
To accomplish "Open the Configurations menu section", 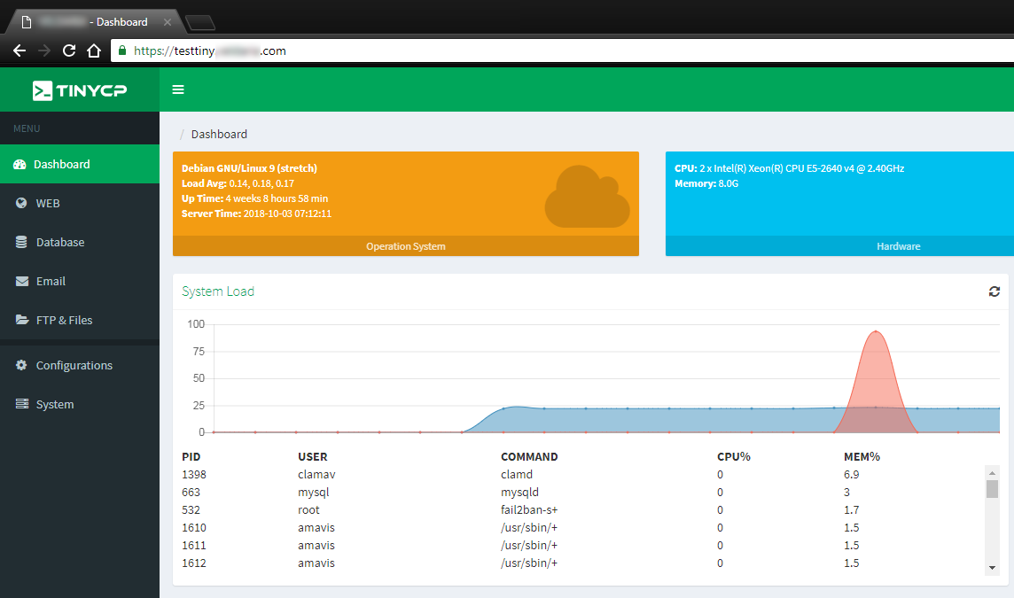I will pos(80,365).
